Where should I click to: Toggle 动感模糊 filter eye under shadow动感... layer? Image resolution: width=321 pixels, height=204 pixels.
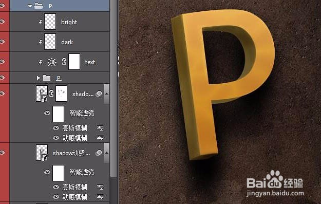[x=56, y=197]
